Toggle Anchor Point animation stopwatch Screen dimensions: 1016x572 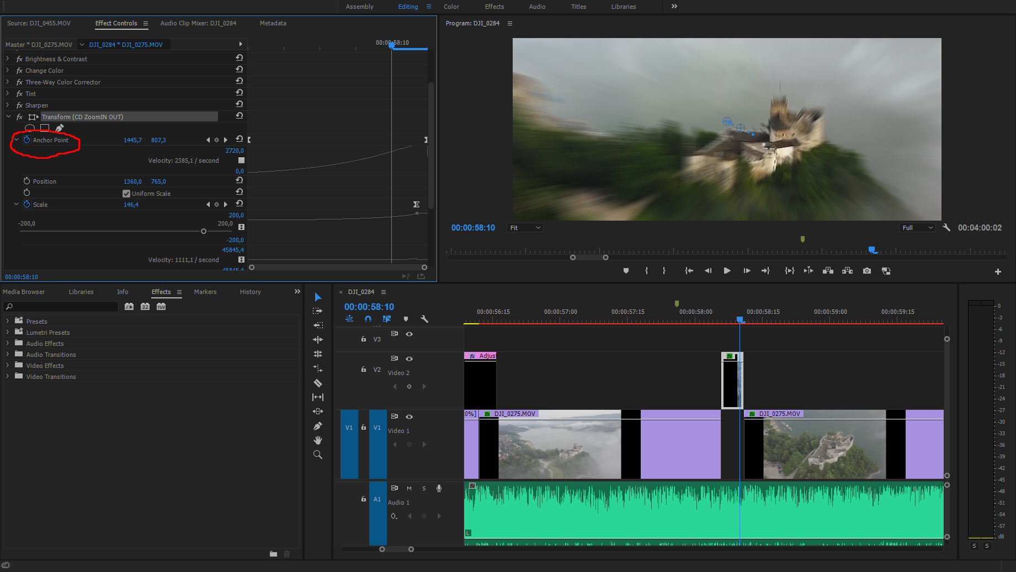click(x=26, y=140)
